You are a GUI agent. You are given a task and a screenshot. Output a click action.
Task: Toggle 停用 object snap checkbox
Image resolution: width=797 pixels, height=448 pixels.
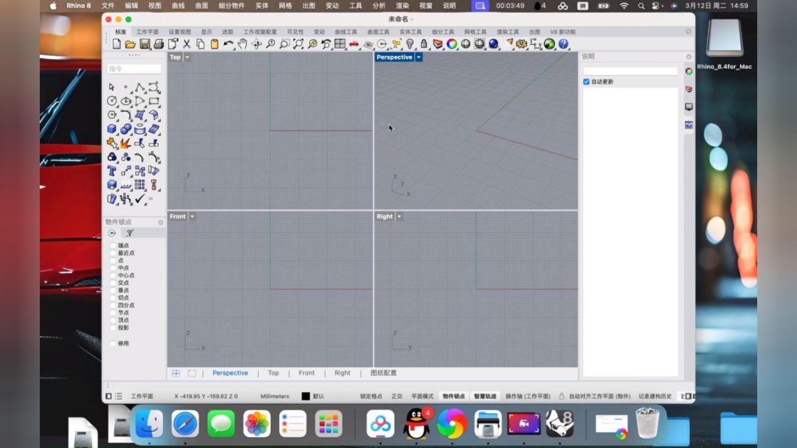click(x=113, y=343)
